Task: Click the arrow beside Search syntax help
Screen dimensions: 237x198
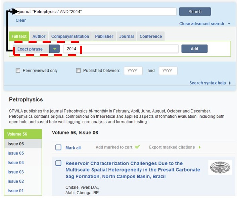Action: (230, 83)
